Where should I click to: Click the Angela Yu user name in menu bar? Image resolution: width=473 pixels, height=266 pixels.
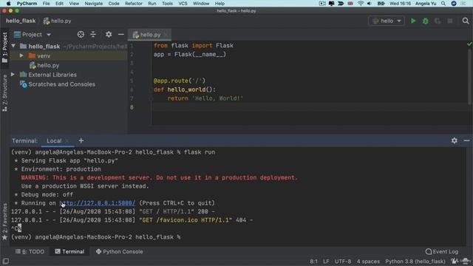[x=426, y=3]
